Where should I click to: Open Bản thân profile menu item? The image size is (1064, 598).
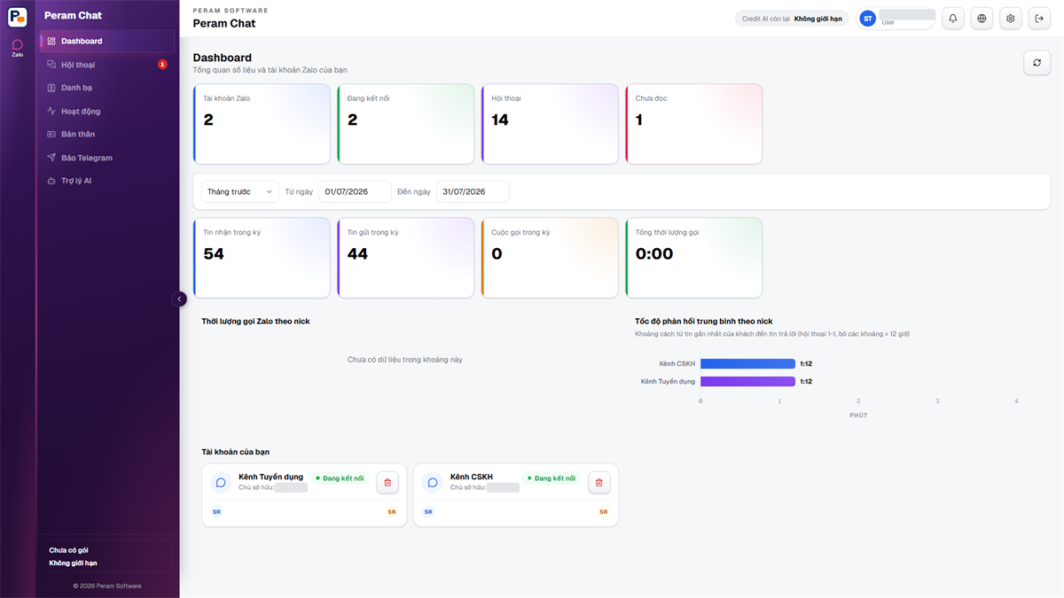coord(107,134)
